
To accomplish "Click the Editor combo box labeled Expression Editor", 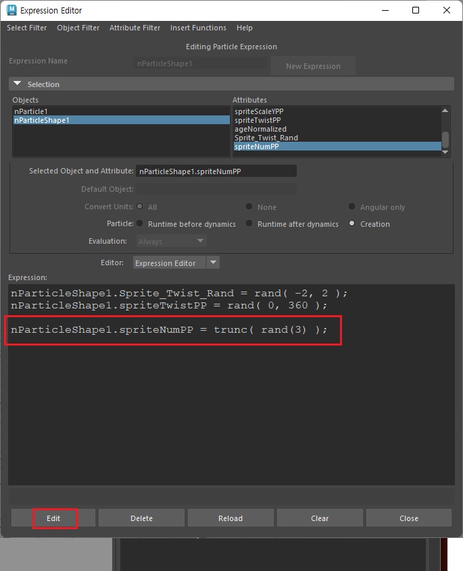I will (170, 263).
